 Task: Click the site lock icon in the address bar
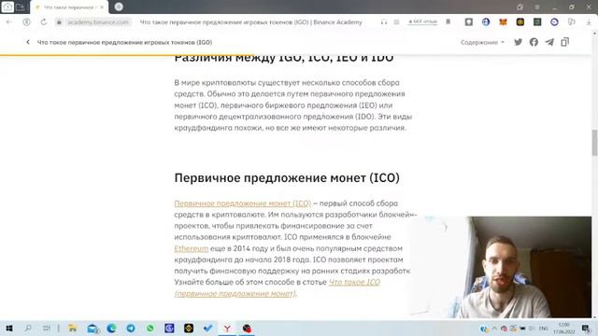[x=59, y=22]
